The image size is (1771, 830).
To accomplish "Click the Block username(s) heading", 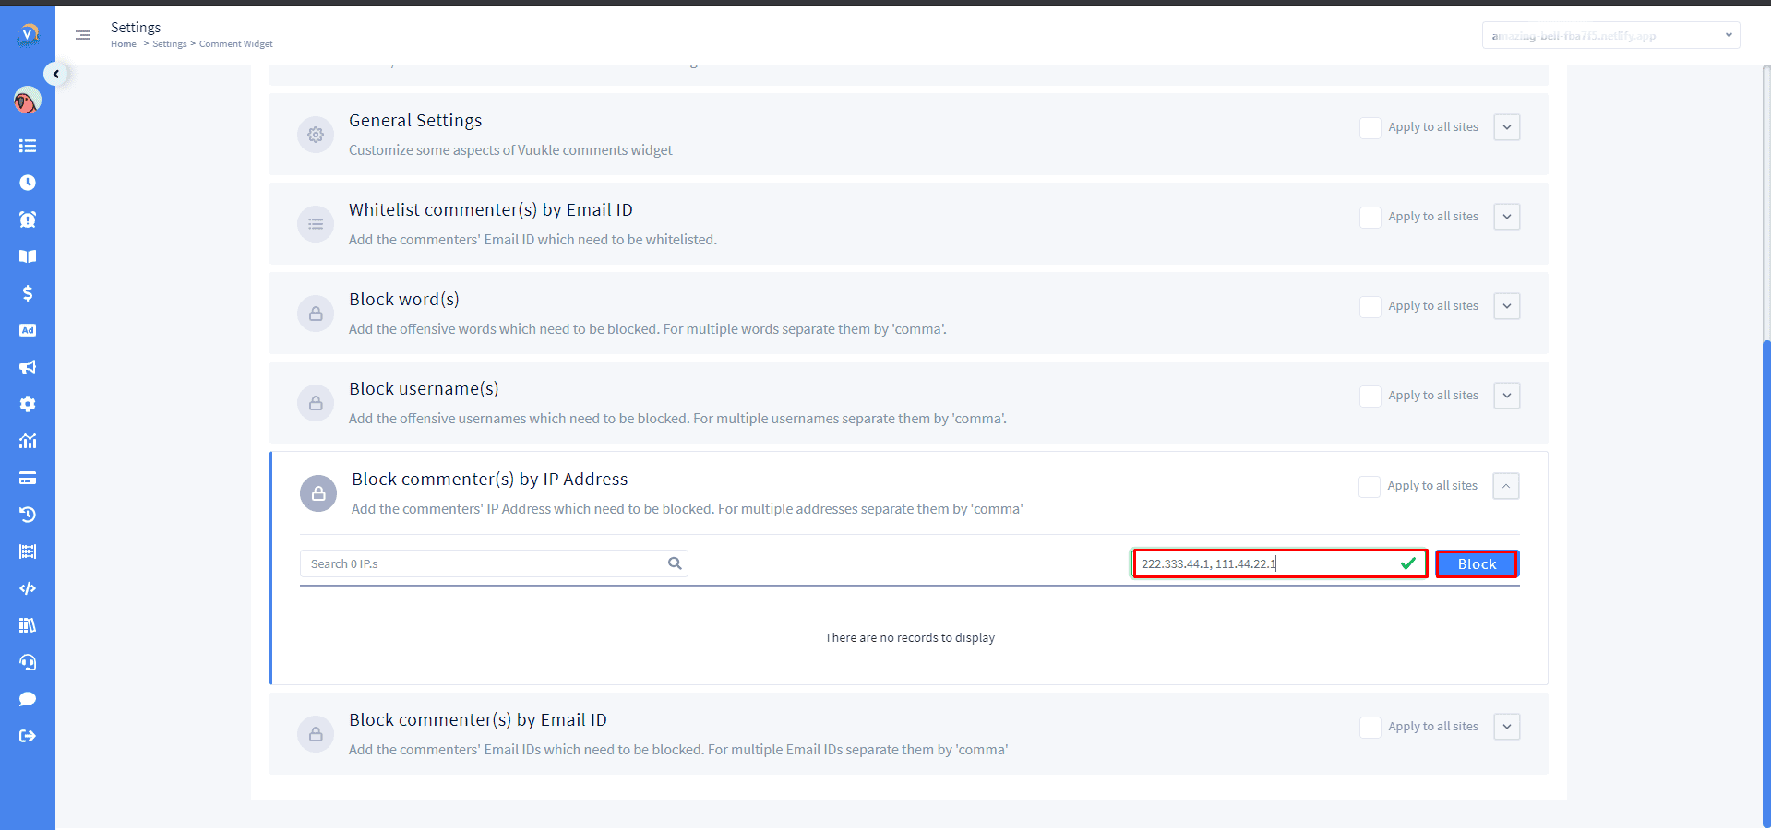I will pos(424,389).
